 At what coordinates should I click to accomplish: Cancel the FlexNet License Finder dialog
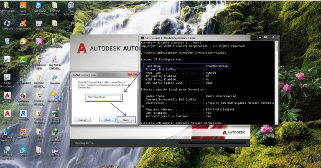pyautogui.click(x=82, y=120)
